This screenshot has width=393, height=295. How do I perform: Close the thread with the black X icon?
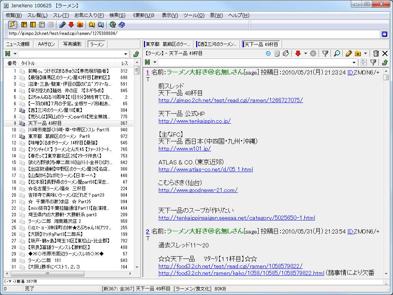(385, 53)
